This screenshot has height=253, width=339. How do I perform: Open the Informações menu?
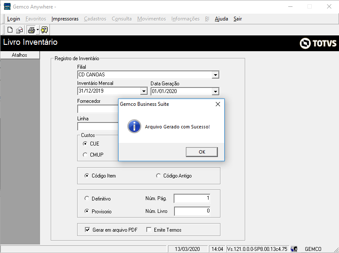(185, 19)
